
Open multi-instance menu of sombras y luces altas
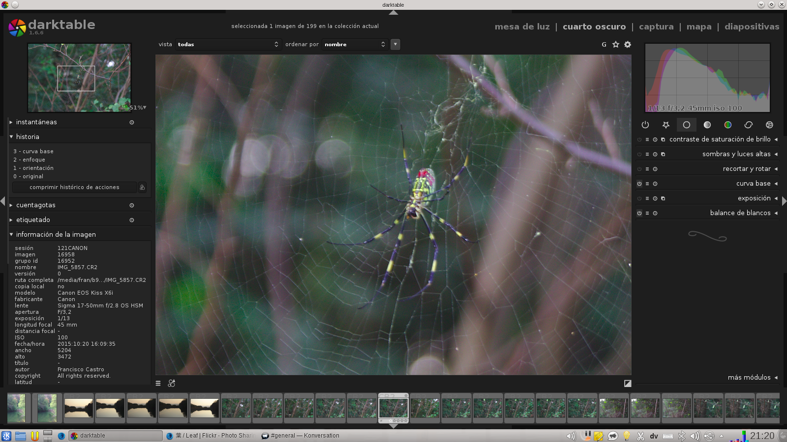click(x=663, y=154)
